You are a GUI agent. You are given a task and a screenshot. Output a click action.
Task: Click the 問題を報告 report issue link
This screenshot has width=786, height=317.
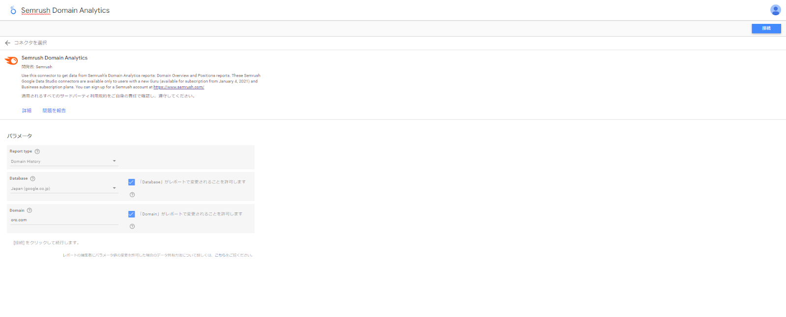coord(54,111)
